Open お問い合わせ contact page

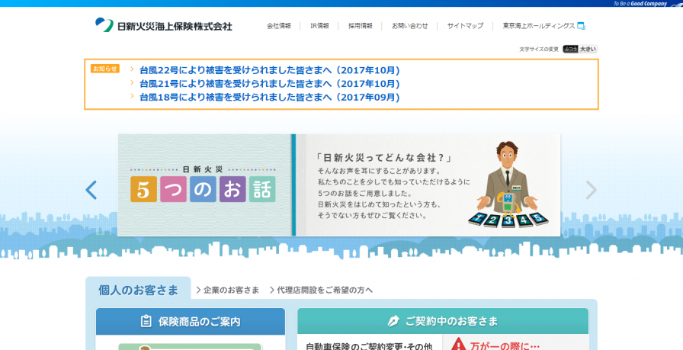click(409, 26)
